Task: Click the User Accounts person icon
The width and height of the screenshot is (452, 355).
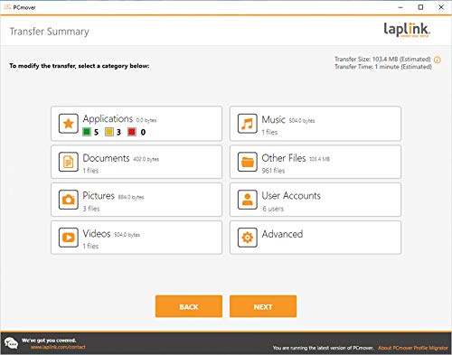Action: point(248,200)
